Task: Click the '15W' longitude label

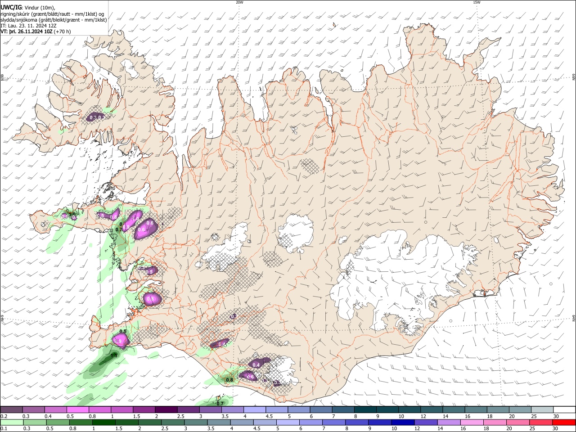Action: point(477,2)
